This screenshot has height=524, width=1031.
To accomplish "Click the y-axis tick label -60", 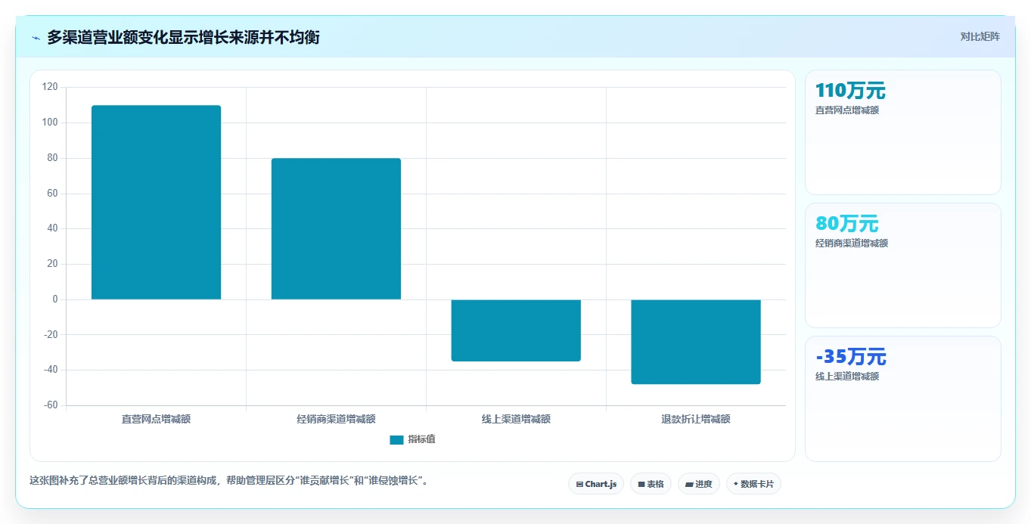I will 50,405.
